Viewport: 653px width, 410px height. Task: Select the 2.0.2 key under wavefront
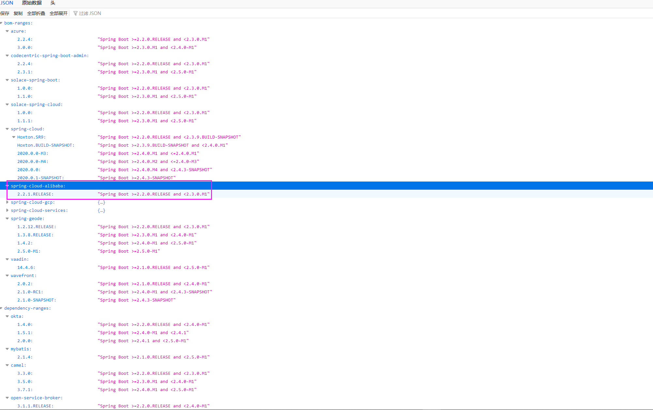coord(25,284)
